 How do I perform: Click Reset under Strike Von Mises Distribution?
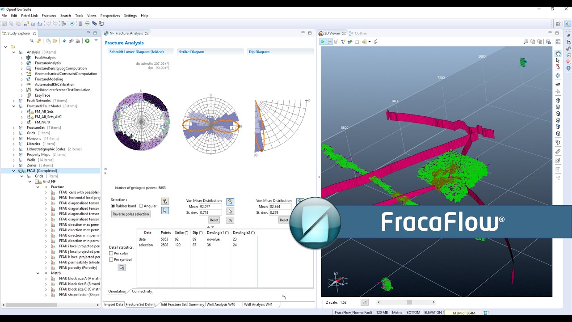tap(214, 220)
